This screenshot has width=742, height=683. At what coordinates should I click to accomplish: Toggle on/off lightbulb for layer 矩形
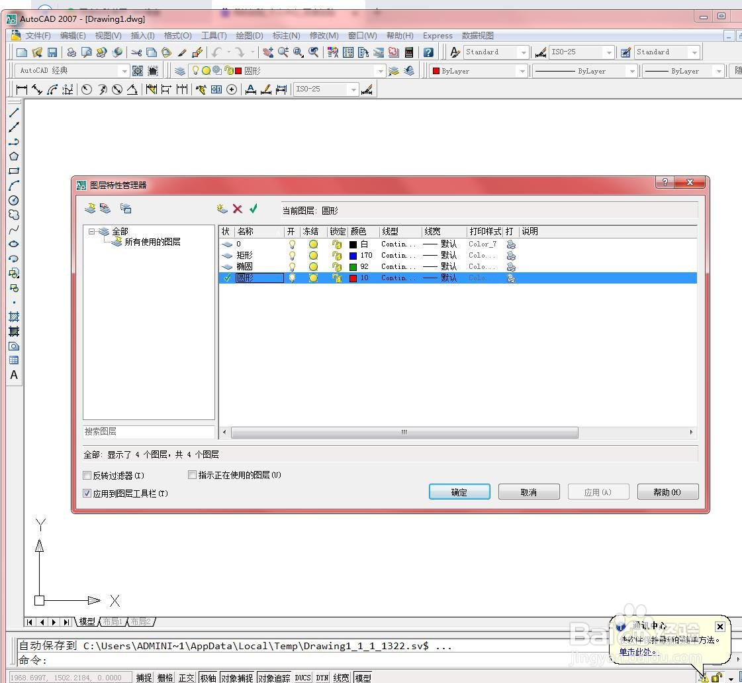(x=293, y=256)
